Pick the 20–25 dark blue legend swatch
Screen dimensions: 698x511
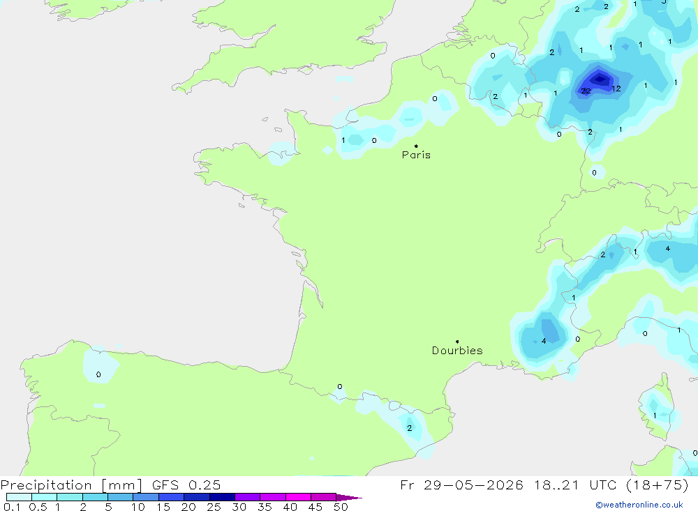197,497
